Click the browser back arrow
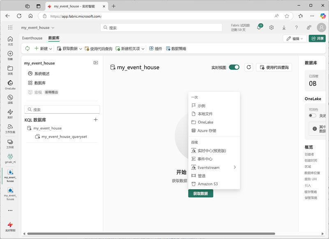The width and height of the screenshot is (329, 239). 8,16
